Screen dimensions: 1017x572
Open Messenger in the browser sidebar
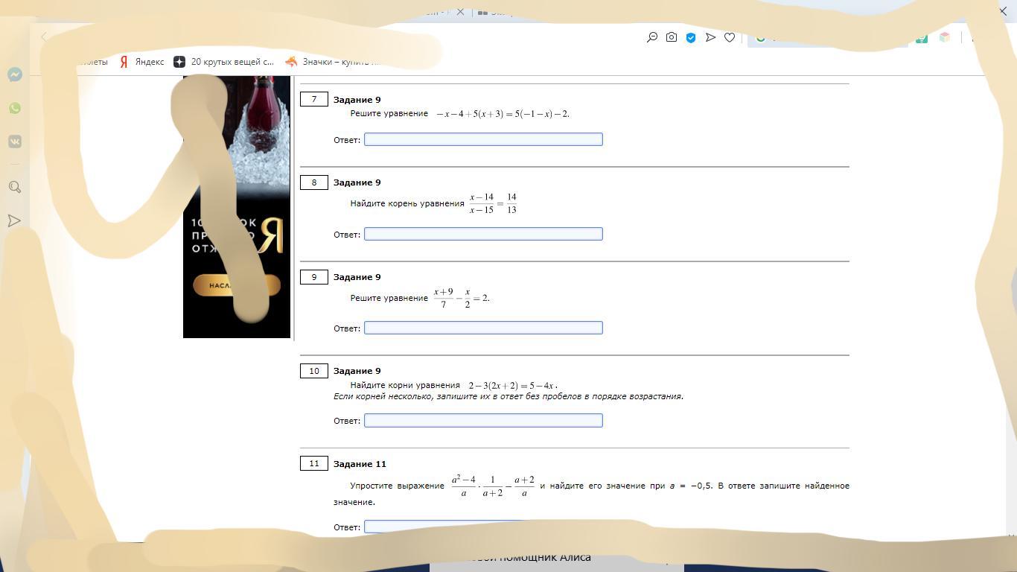click(x=15, y=74)
